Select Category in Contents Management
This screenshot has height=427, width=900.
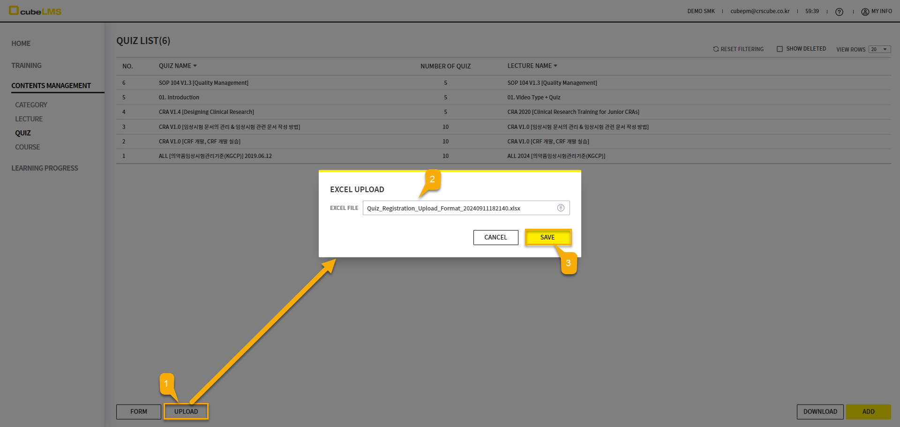[31, 105]
